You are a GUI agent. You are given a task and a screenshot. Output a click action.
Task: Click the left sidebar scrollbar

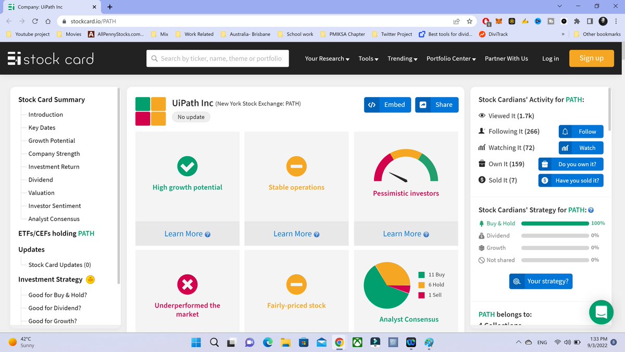[119, 186]
